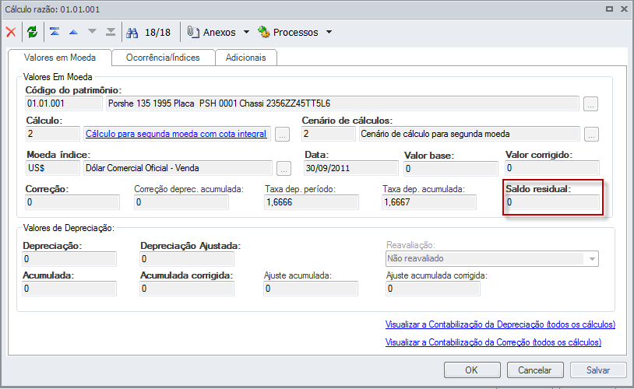Close the Cálculo razão window

[x=624, y=9]
